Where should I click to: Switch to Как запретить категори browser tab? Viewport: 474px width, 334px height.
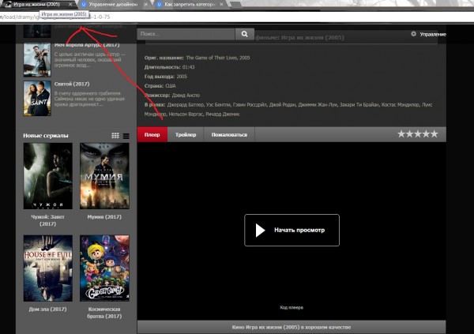(190, 5)
